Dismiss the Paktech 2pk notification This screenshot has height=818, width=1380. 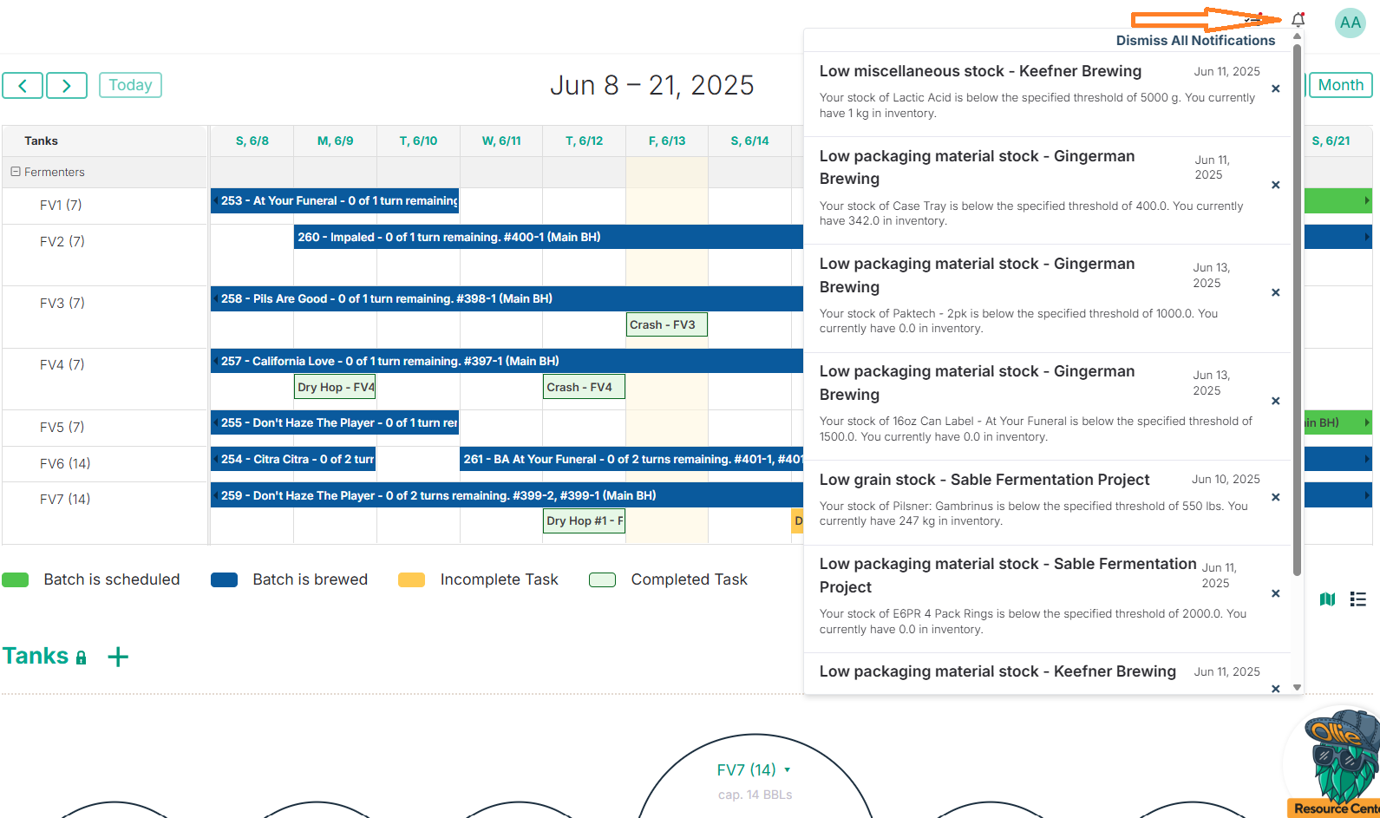[x=1275, y=292]
